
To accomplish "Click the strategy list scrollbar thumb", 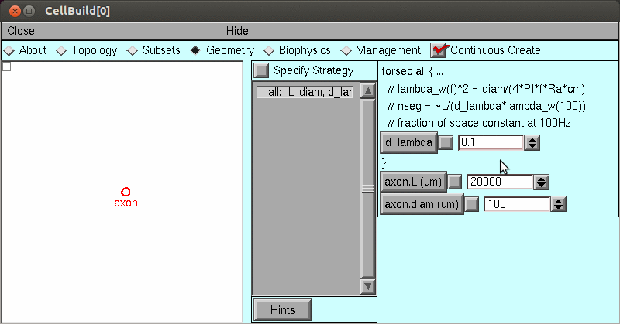I will click(368, 189).
